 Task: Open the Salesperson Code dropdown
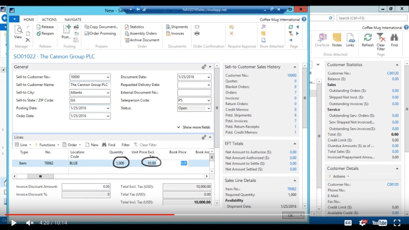pyautogui.click(x=208, y=100)
